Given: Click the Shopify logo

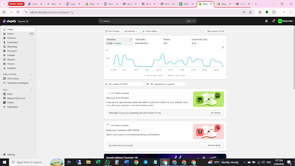Looking at the screenshot, I should (10, 21).
